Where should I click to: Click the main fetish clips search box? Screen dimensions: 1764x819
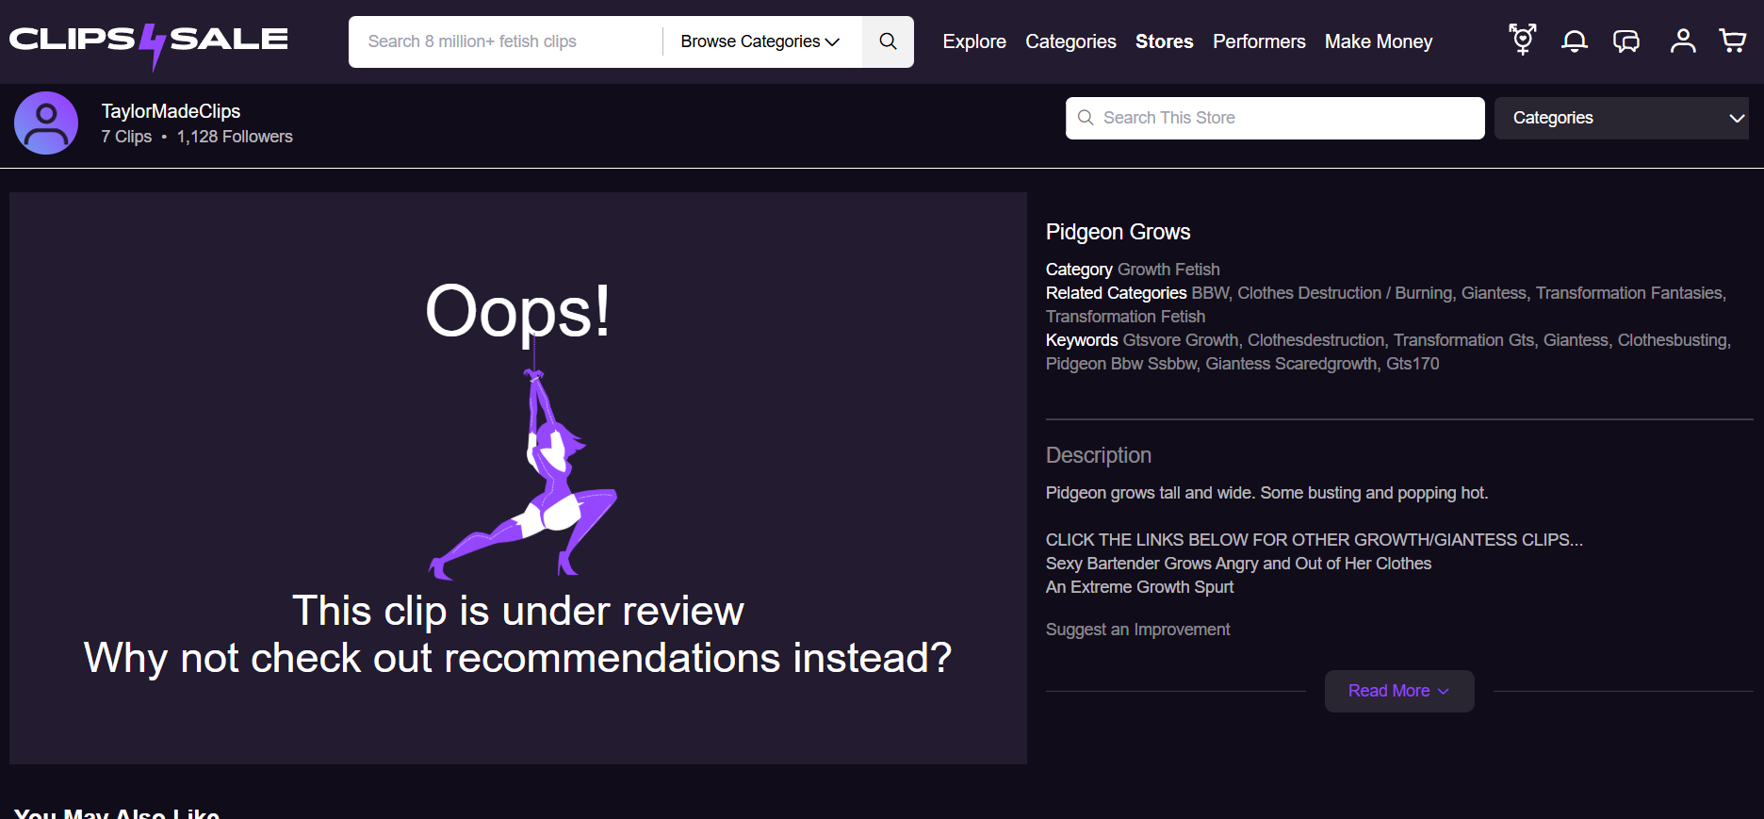click(509, 41)
